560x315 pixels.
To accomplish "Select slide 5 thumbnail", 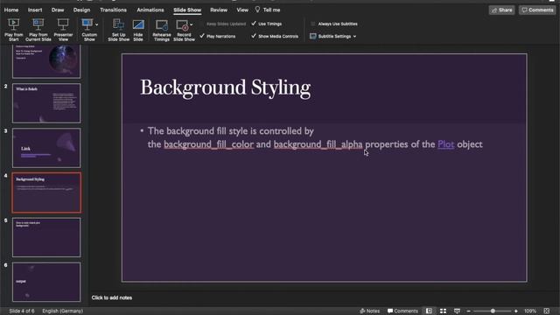I will [46, 237].
